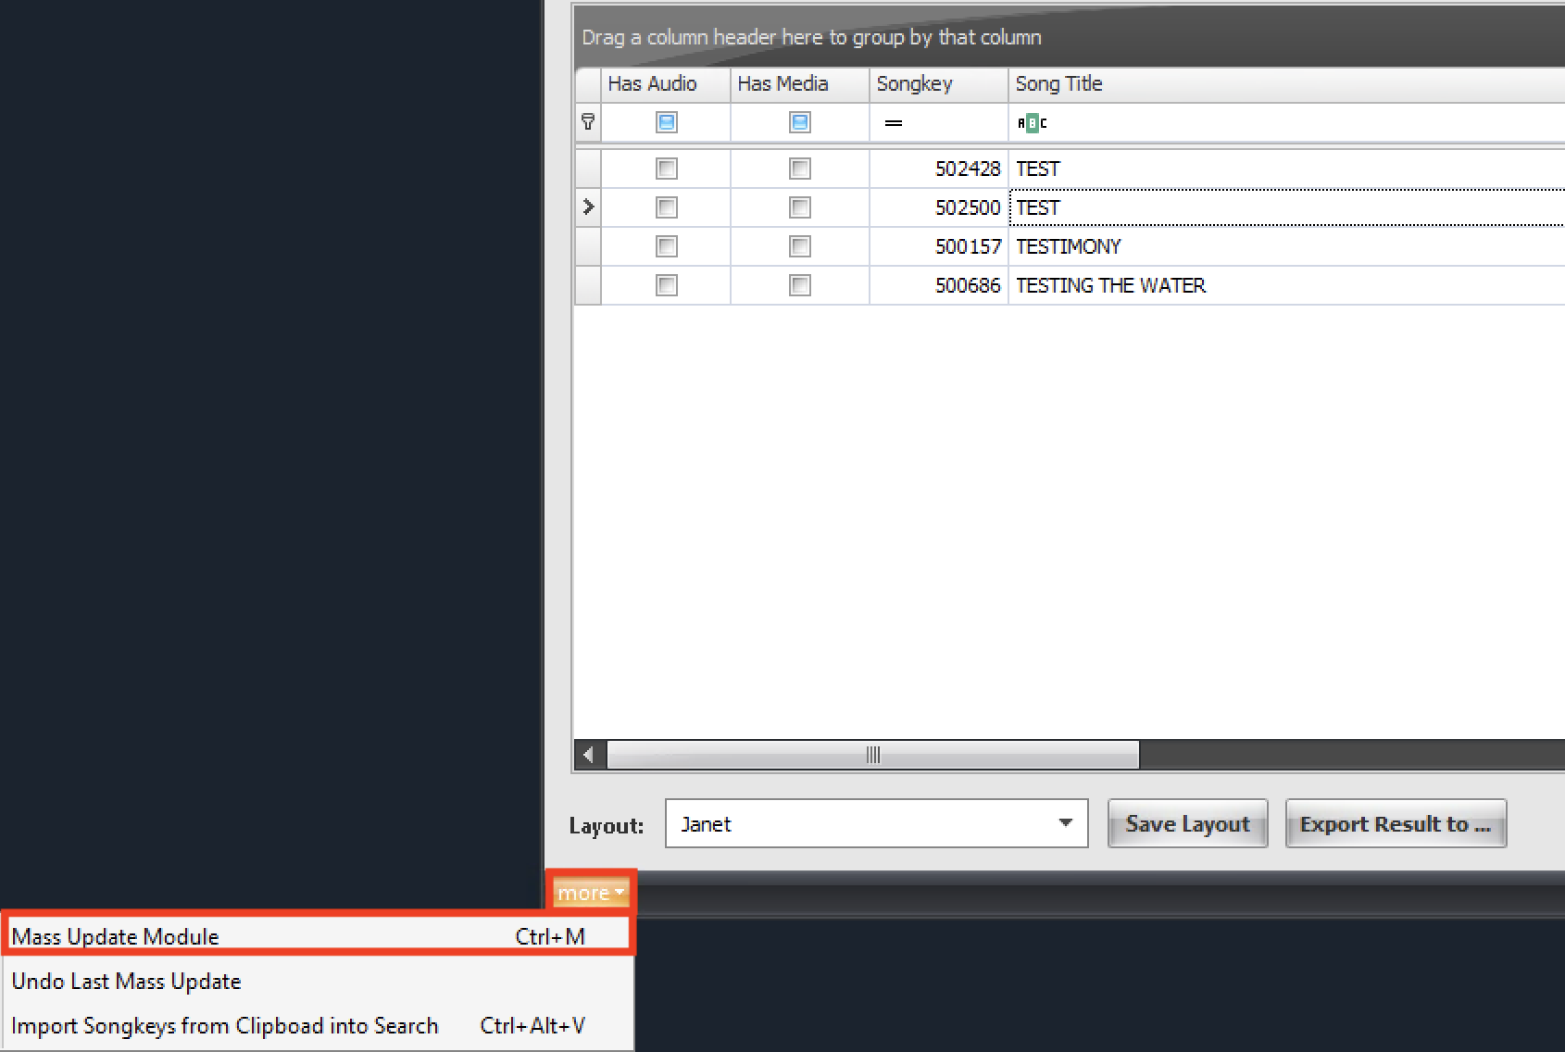Choose Undo Last Mass Update

tap(127, 982)
